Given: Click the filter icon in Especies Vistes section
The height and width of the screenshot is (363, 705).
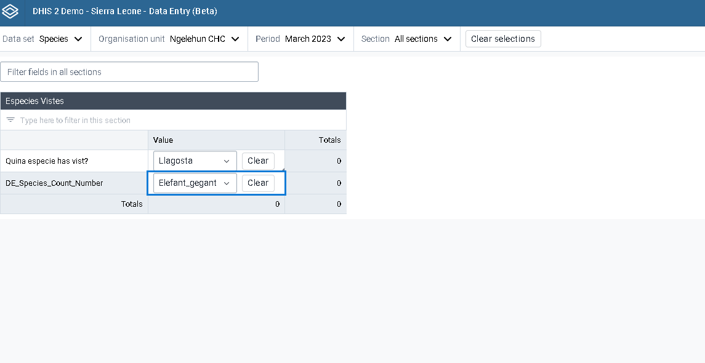Looking at the screenshot, I should pyautogui.click(x=10, y=120).
